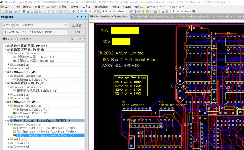
Task: Click the Save floppy disk icon
Action: click(10, 11)
